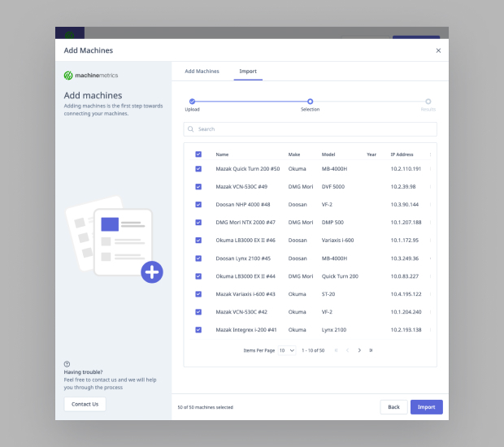Click the Having trouble help icon
The image size is (504, 447).
coord(67,364)
